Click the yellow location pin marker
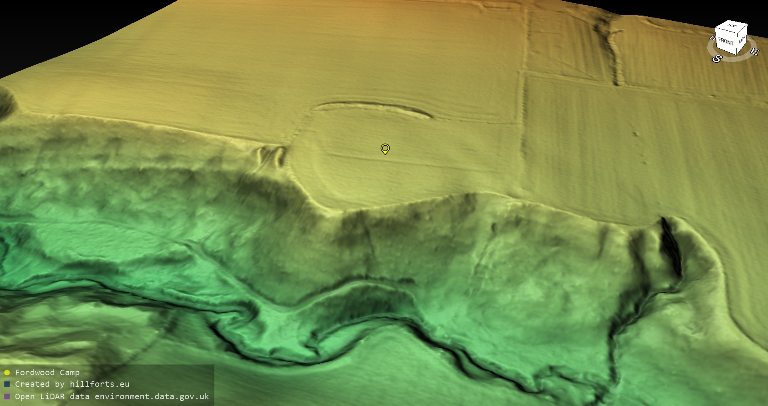This screenshot has width=768, height=406. coord(385,149)
